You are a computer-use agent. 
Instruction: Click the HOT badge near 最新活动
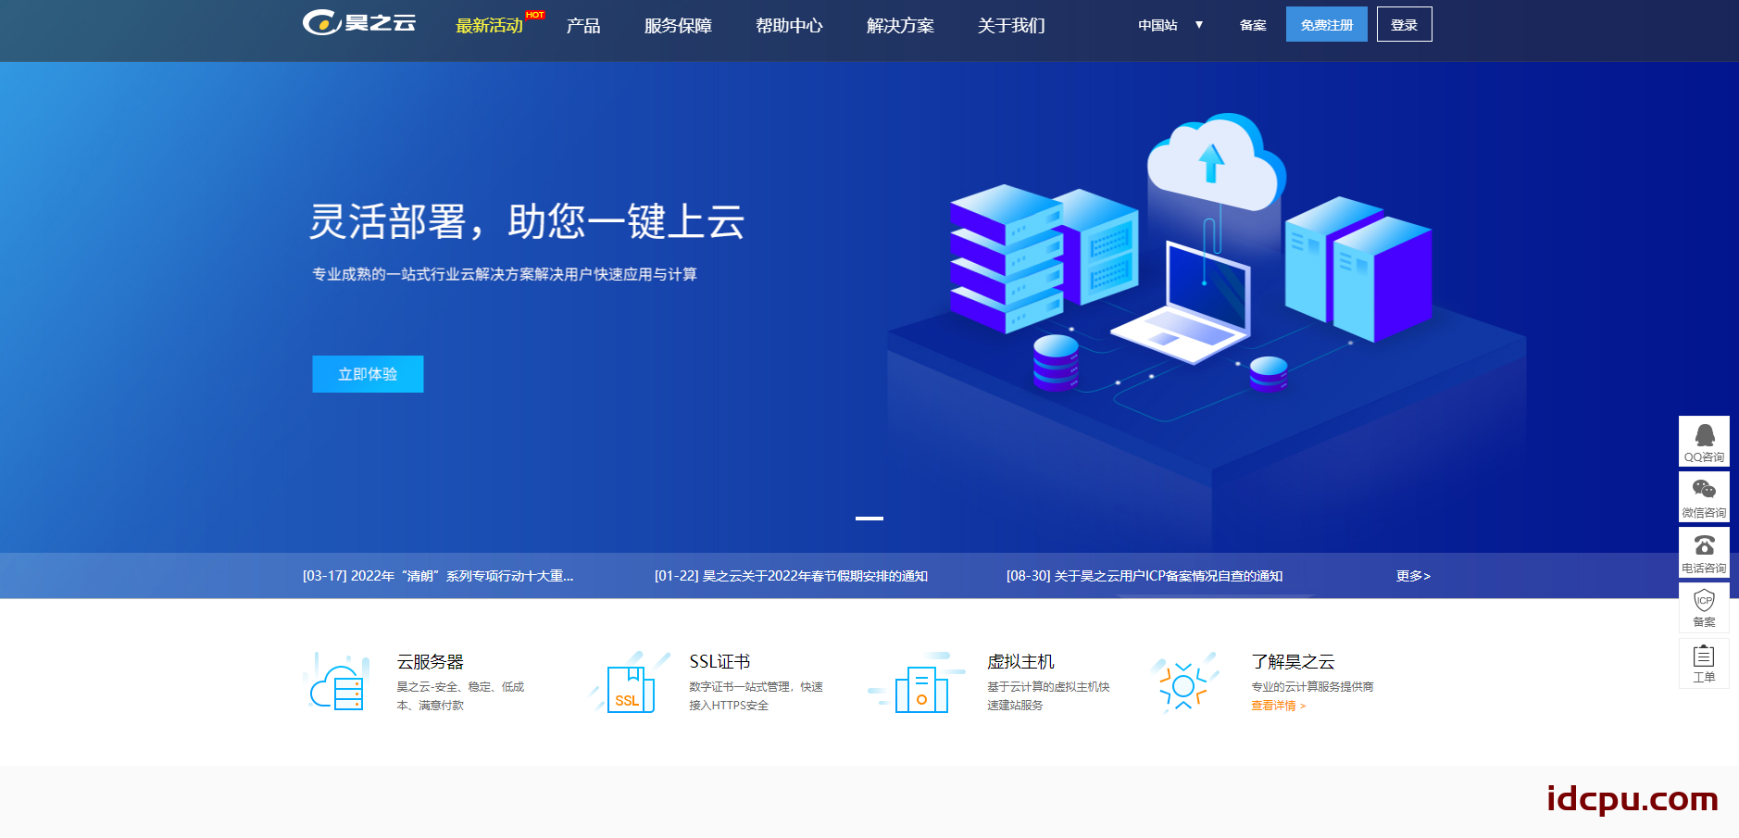pos(535,15)
